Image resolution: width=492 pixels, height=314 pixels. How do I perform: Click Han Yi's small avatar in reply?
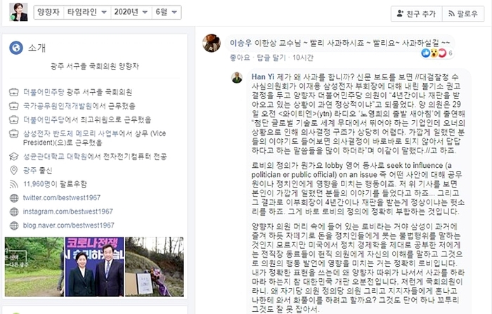(x=237, y=77)
